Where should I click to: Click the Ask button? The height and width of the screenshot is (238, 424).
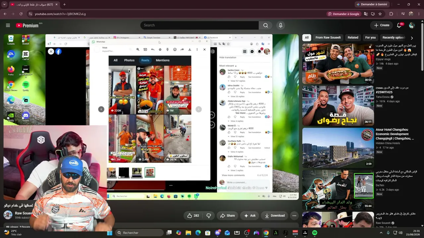[250, 216]
